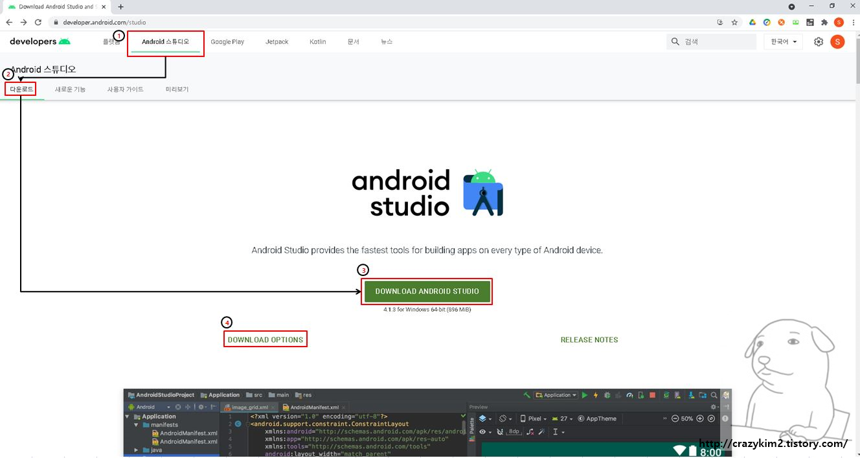Click the dark circular dropdown icon in title bar

pos(791,6)
